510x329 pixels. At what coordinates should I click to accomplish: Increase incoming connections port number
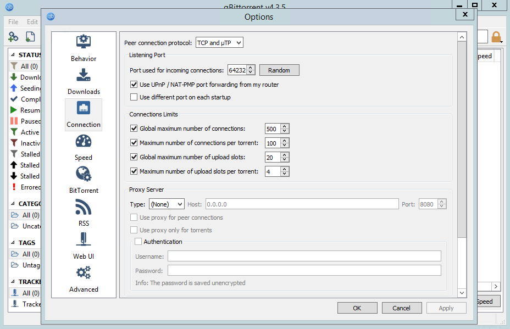(251, 68)
